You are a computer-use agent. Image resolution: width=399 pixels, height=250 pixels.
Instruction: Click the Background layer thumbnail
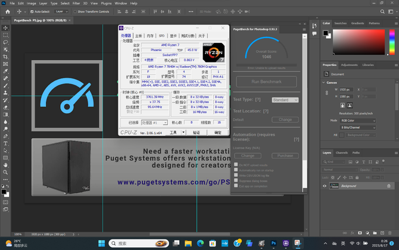click(334, 186)
